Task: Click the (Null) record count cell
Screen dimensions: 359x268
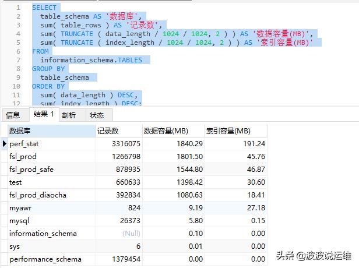Action: [119, 234]
